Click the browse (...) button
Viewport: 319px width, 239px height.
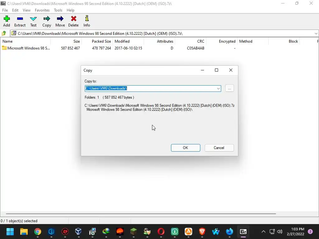tap(230, 88)
